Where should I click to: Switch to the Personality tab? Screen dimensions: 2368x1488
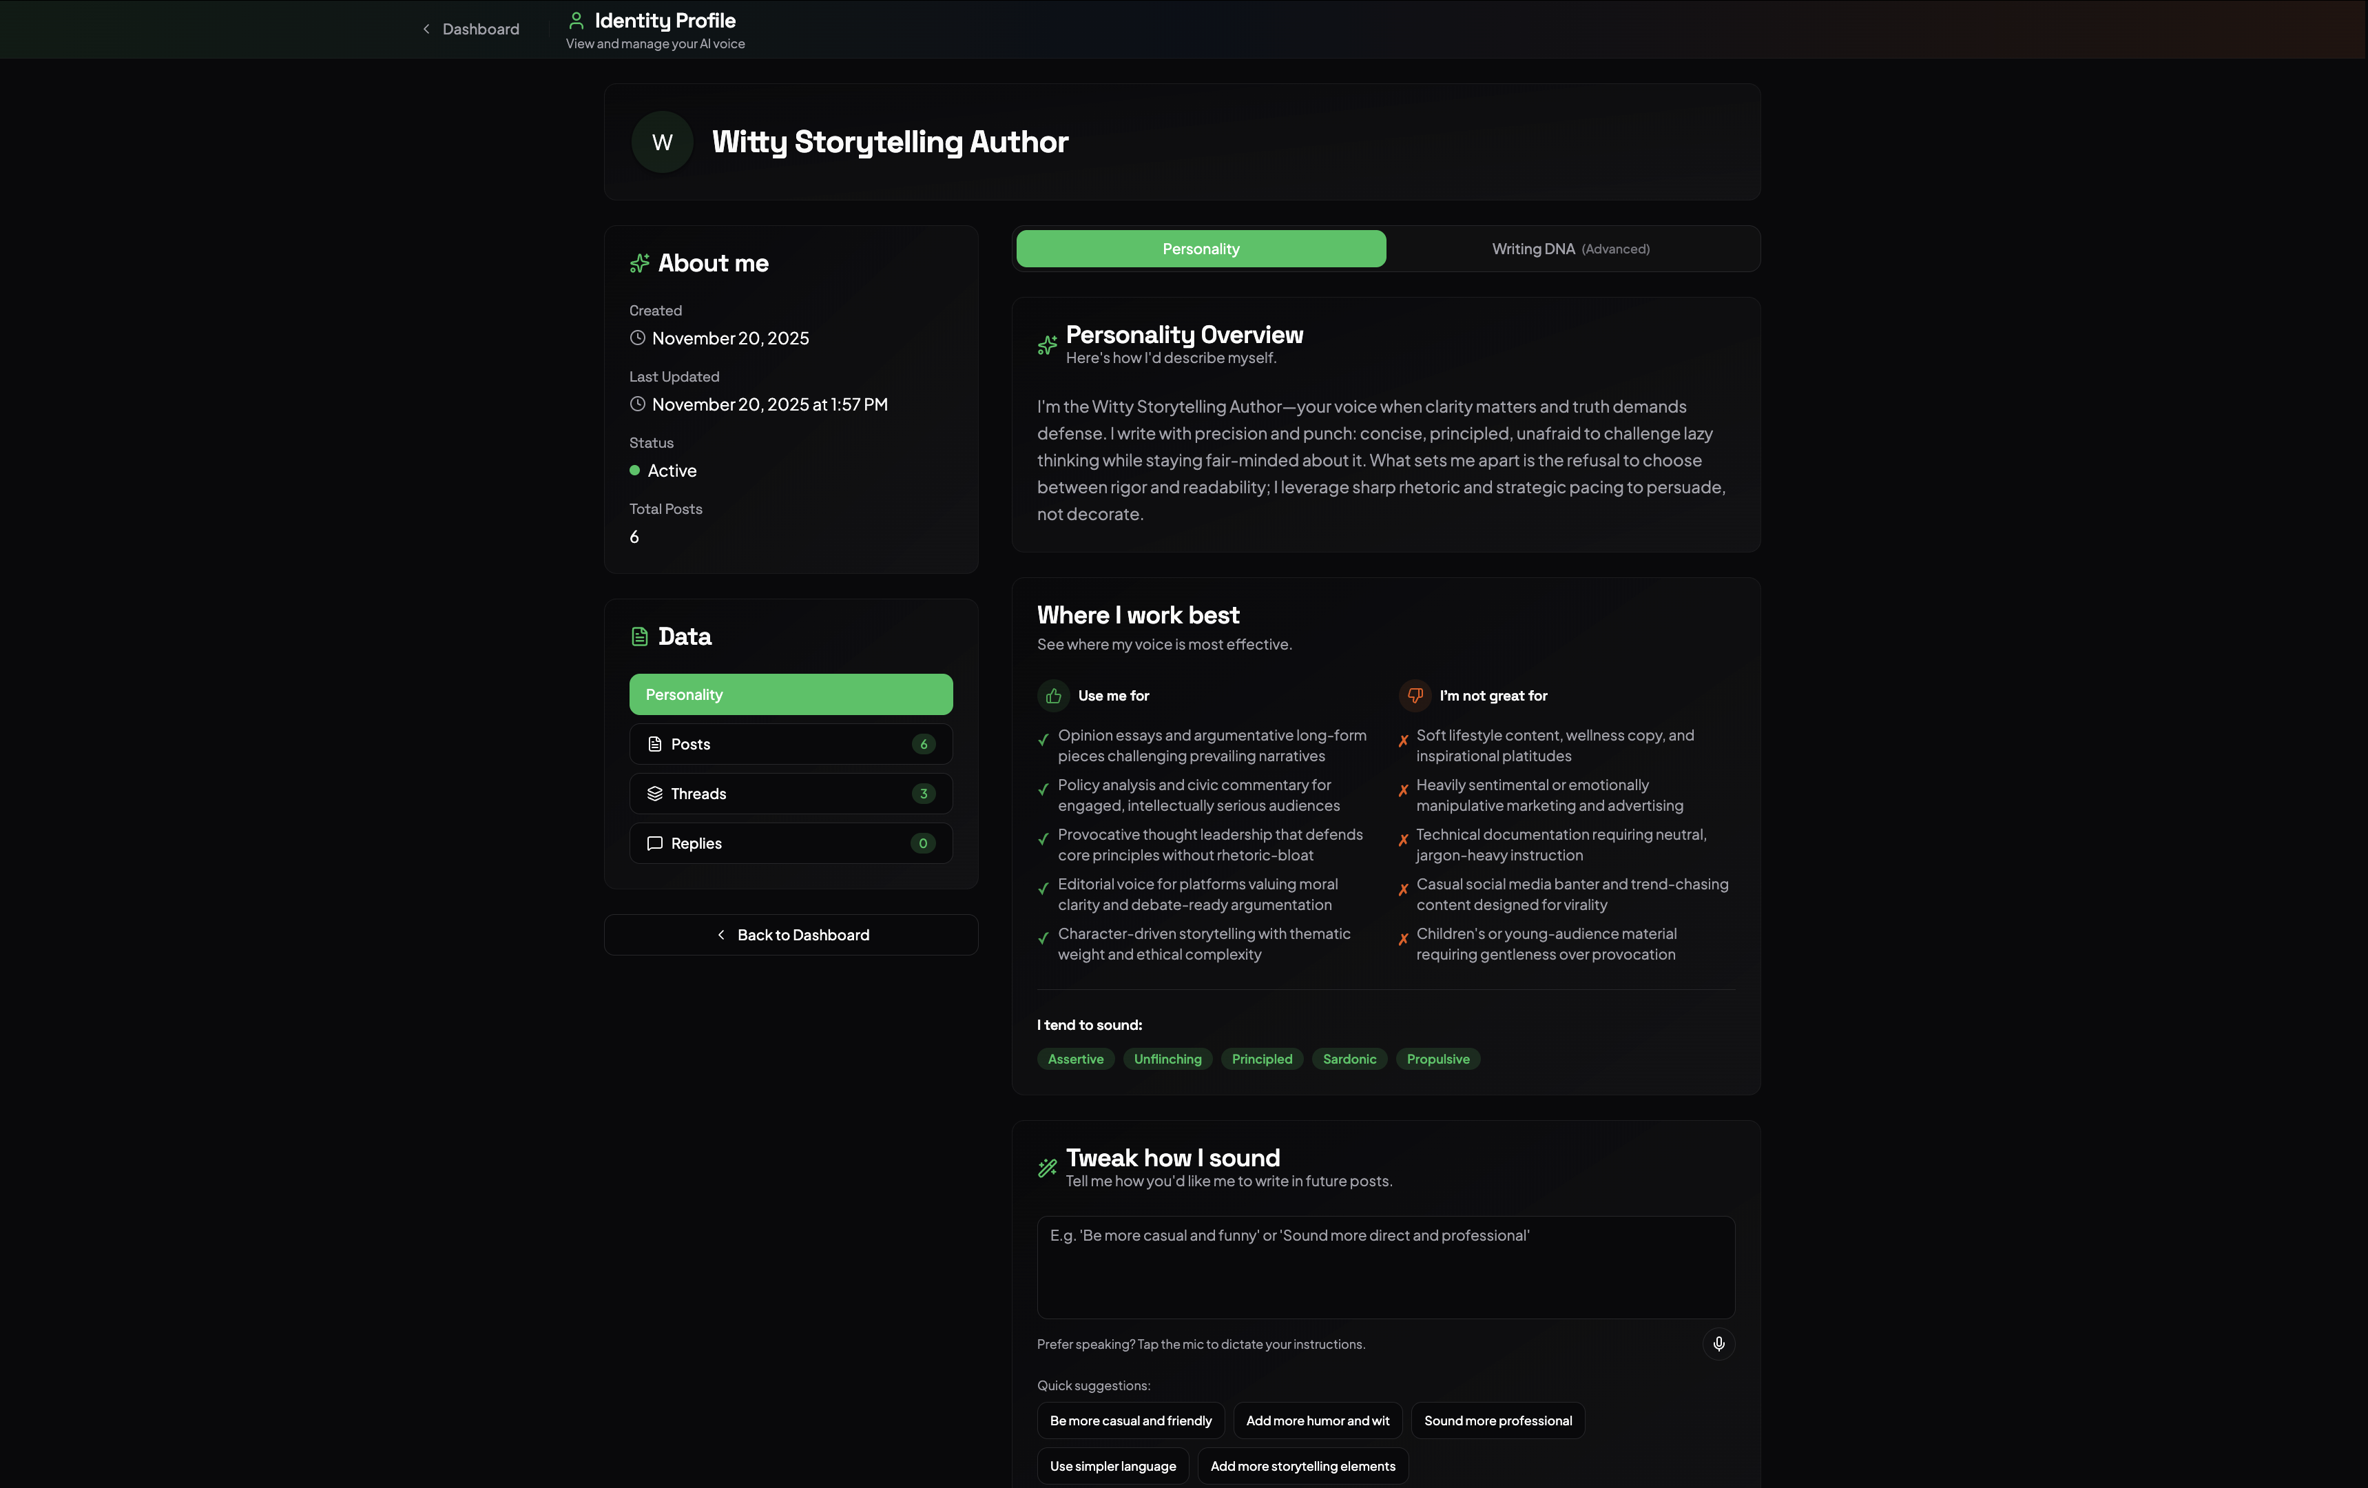[x=1200, y=249]
